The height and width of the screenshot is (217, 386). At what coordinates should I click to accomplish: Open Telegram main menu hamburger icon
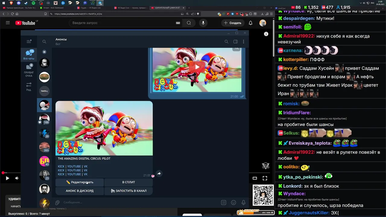point(29,42)
